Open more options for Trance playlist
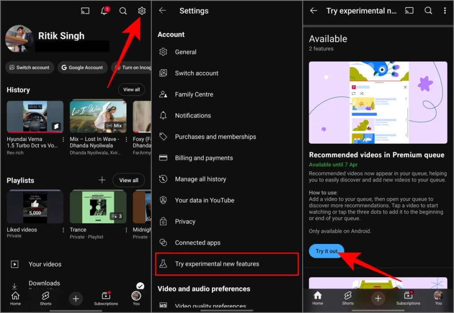This screenshot has width=454, height=313. (x=126, y=230)
